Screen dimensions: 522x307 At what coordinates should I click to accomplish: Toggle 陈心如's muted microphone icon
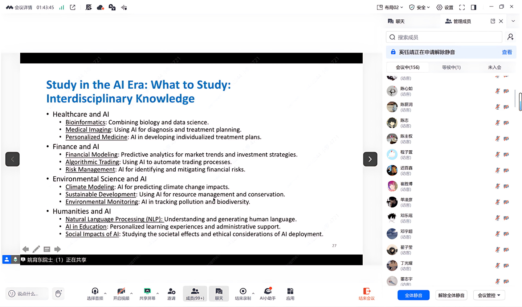(x=497, y=91)
